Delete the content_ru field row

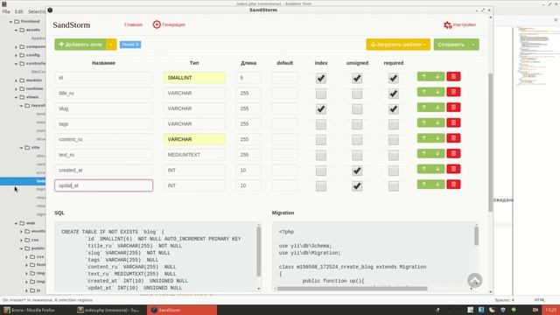coord(453,138)
